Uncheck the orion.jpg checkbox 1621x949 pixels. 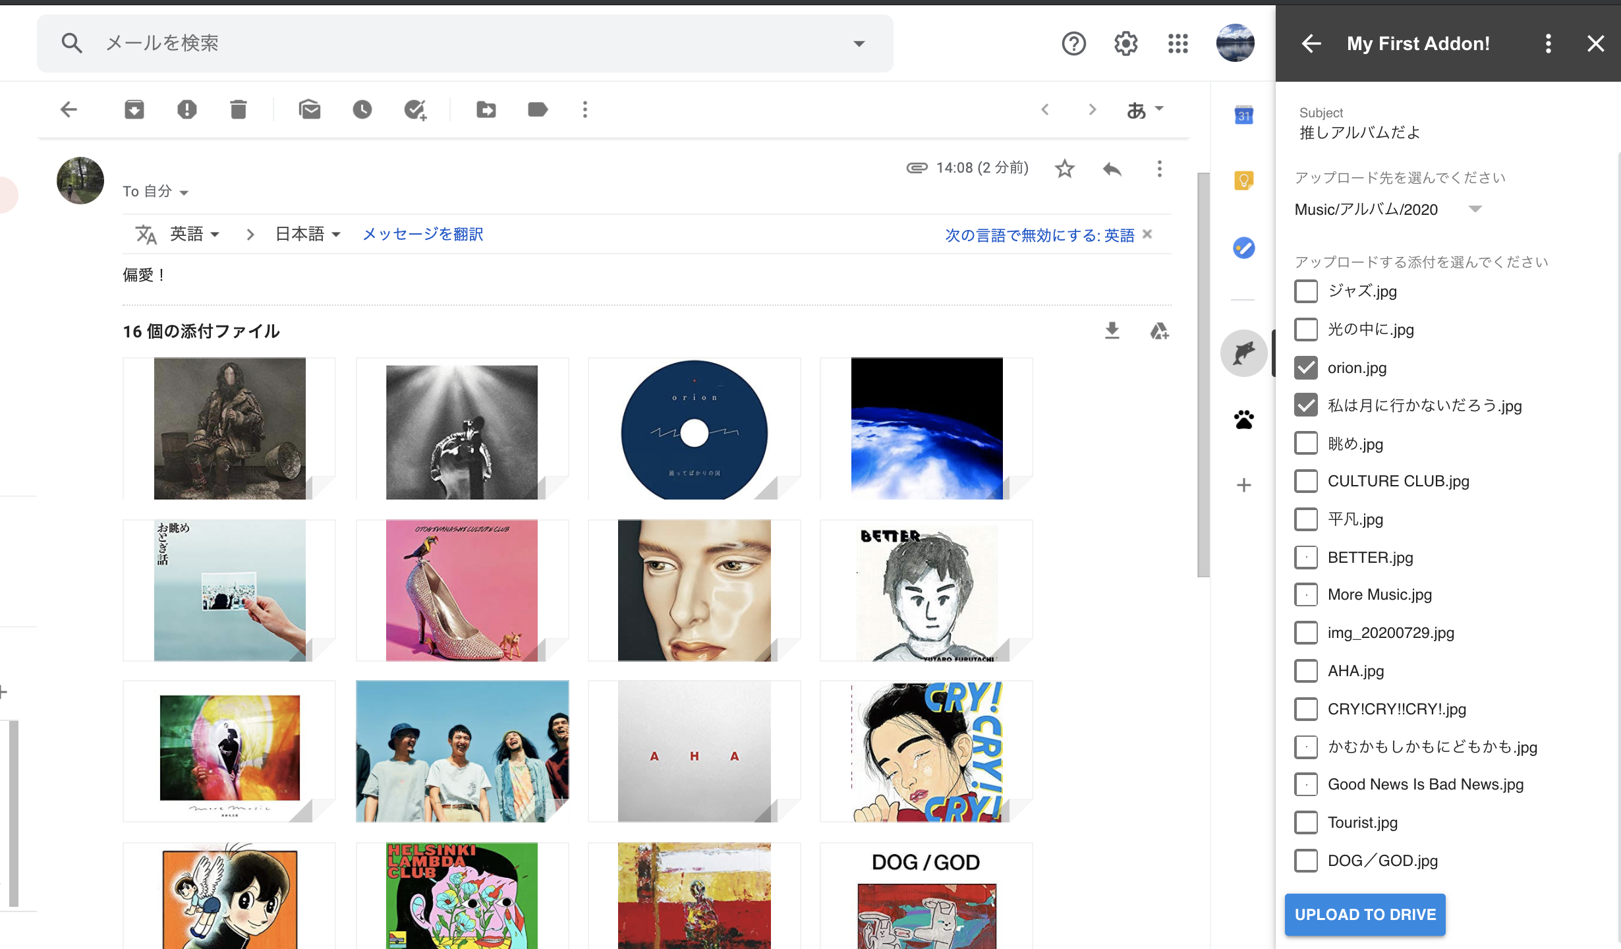(1306, 368)
